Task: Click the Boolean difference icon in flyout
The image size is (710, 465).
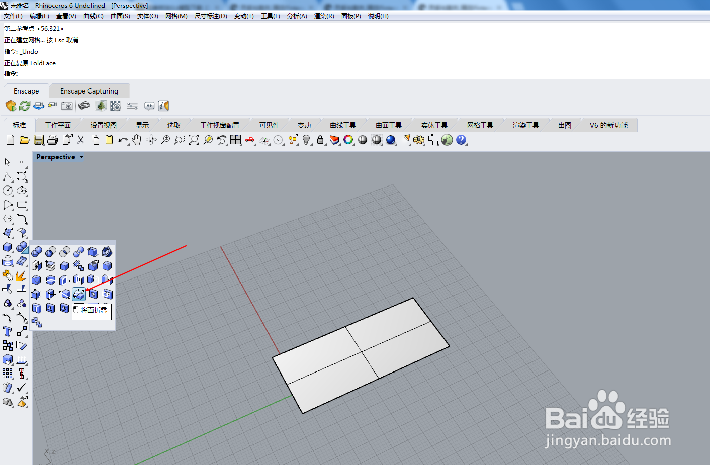Action: pyautogui.click(x=51, y=252)
